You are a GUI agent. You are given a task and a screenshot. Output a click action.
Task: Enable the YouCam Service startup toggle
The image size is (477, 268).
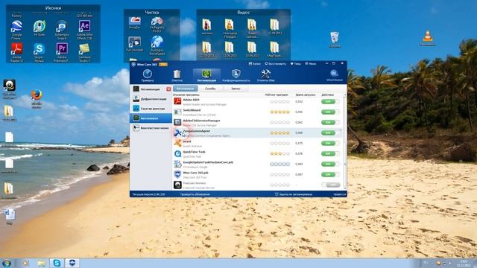coord(330,185)
